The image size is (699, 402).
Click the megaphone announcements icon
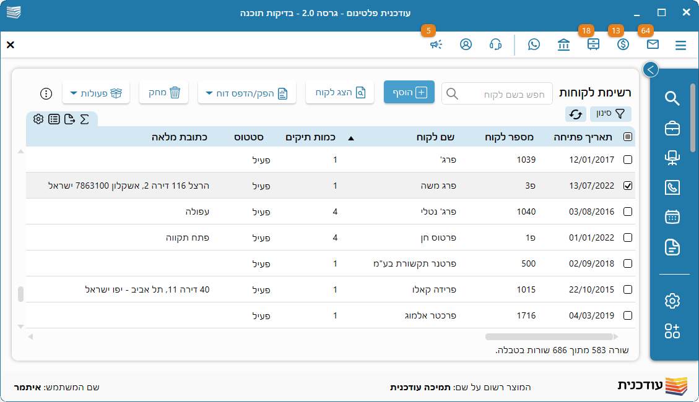coord(436,45)
